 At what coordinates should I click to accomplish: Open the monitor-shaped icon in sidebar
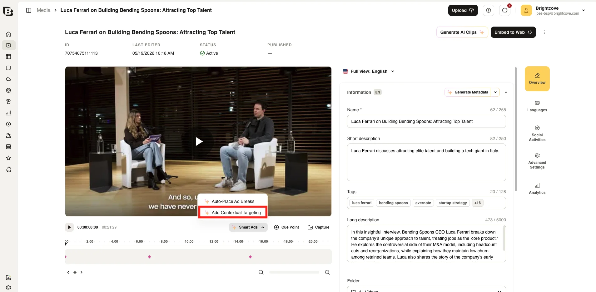(x=8, y=68)
